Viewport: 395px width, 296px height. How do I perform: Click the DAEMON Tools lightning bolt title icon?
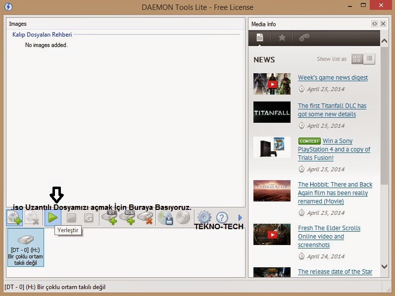point(8,7)
